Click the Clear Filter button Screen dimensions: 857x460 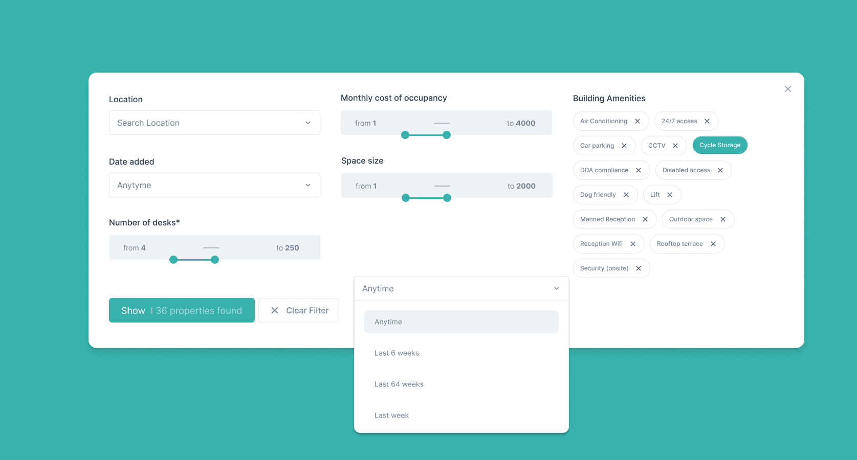click(299, 310)
